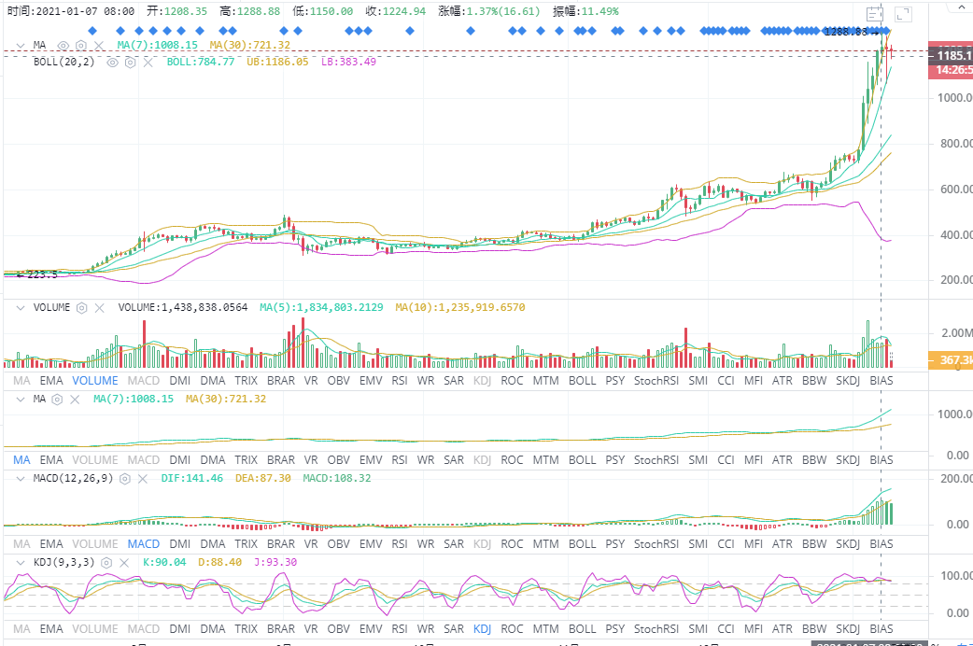Screen dimensions: 973x646
Task: Click the fullscreen expand icon at top right
Action: tap(902, 14)
